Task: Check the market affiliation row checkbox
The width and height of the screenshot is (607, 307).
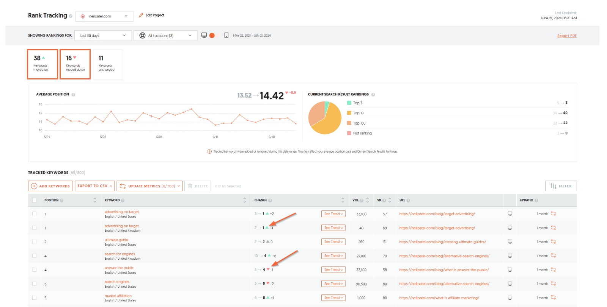Action: click(x=35, y=298)
